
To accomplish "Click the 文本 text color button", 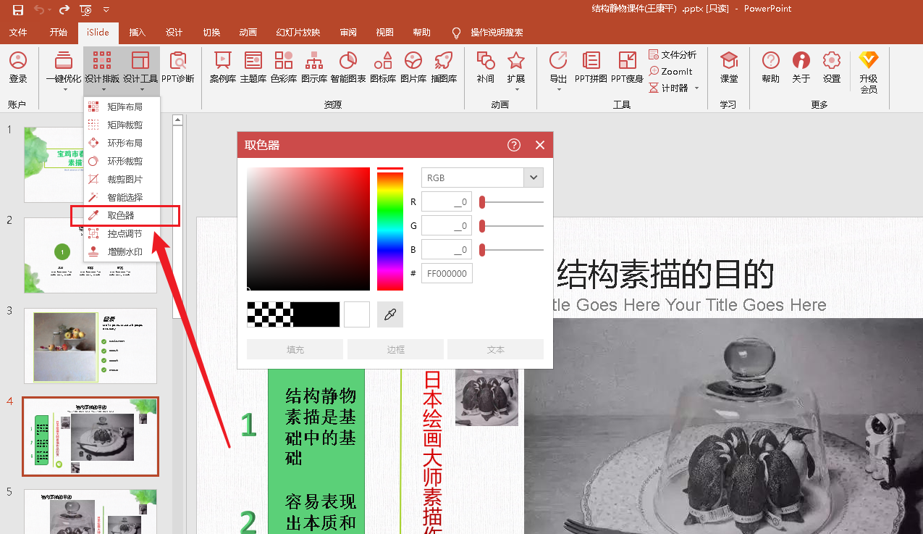I will (496, 349).
